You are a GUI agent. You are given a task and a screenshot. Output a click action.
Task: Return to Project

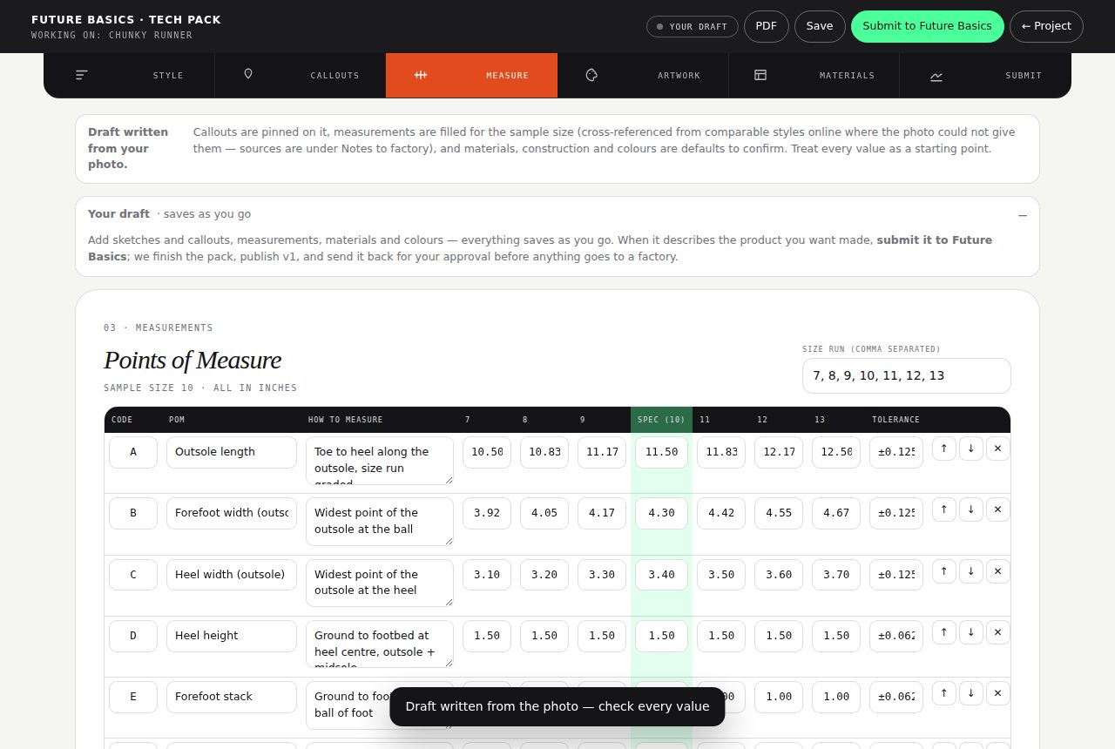(1046, 26)
